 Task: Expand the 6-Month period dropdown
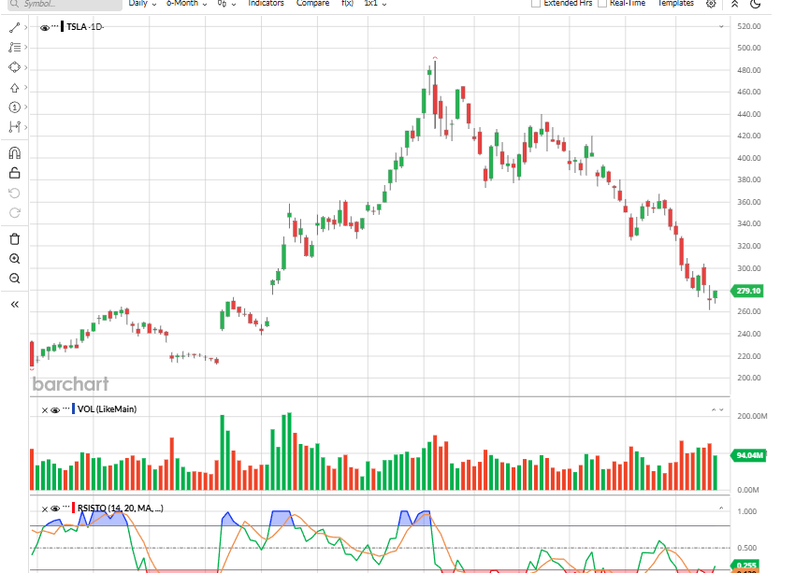point(186,4)
